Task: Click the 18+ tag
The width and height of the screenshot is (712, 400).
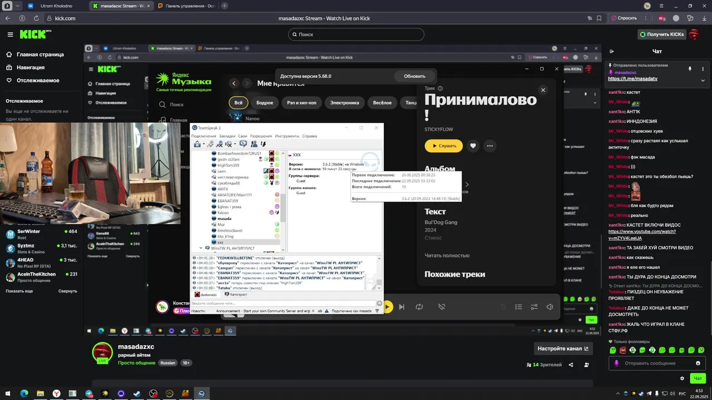Action: click(x=186, y=363)
